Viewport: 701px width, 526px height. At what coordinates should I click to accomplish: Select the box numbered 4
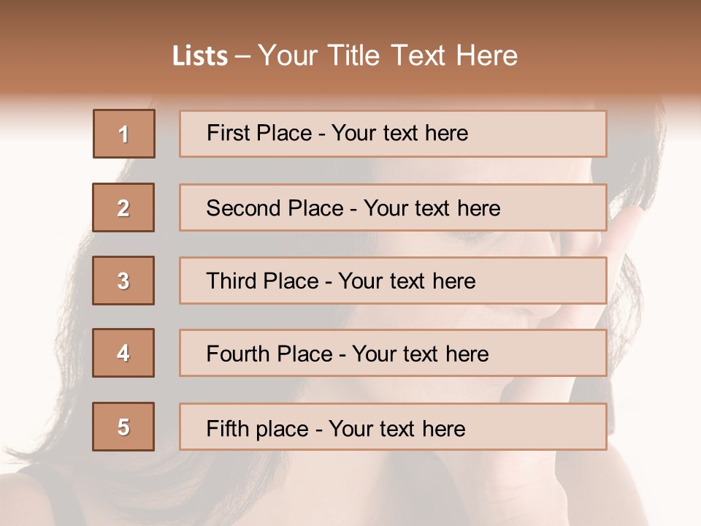pos(123,353)
